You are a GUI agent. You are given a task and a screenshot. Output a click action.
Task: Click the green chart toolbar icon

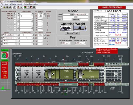click(25, 7)
